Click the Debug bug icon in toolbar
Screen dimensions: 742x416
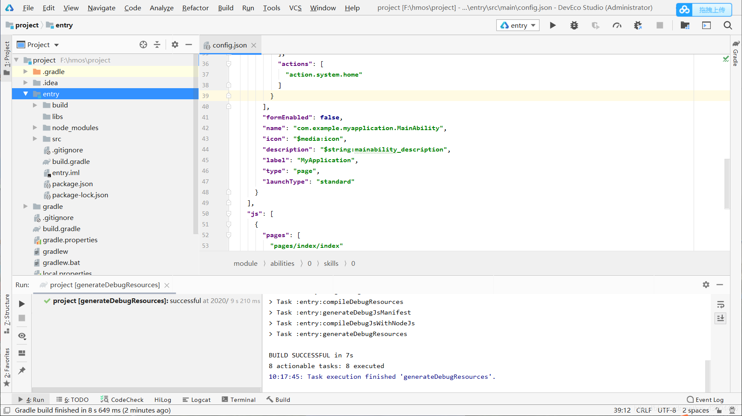pyautogui.click(x=574, y=25)
